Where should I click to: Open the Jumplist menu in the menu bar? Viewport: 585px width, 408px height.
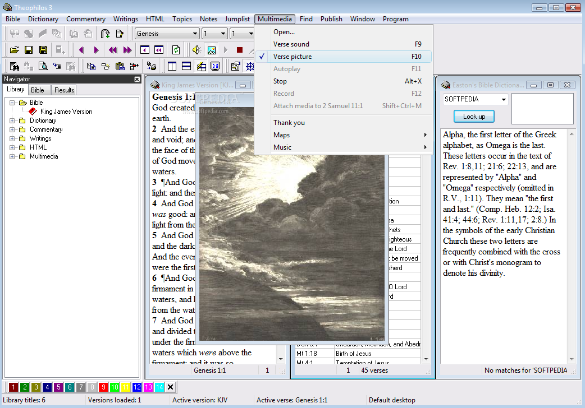pos(237,19)
